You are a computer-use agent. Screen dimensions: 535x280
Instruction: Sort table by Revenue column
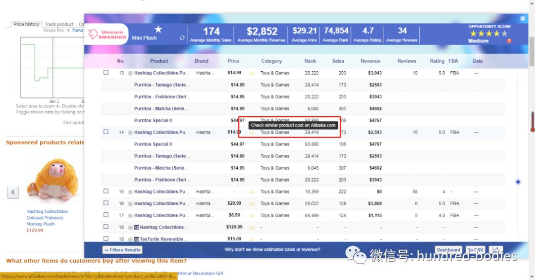point(370,61)
